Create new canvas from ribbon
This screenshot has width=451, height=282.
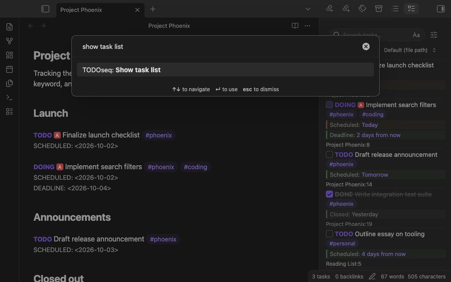click(x=10, y=55)
